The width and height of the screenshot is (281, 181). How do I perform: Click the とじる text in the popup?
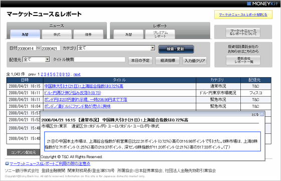255,114
